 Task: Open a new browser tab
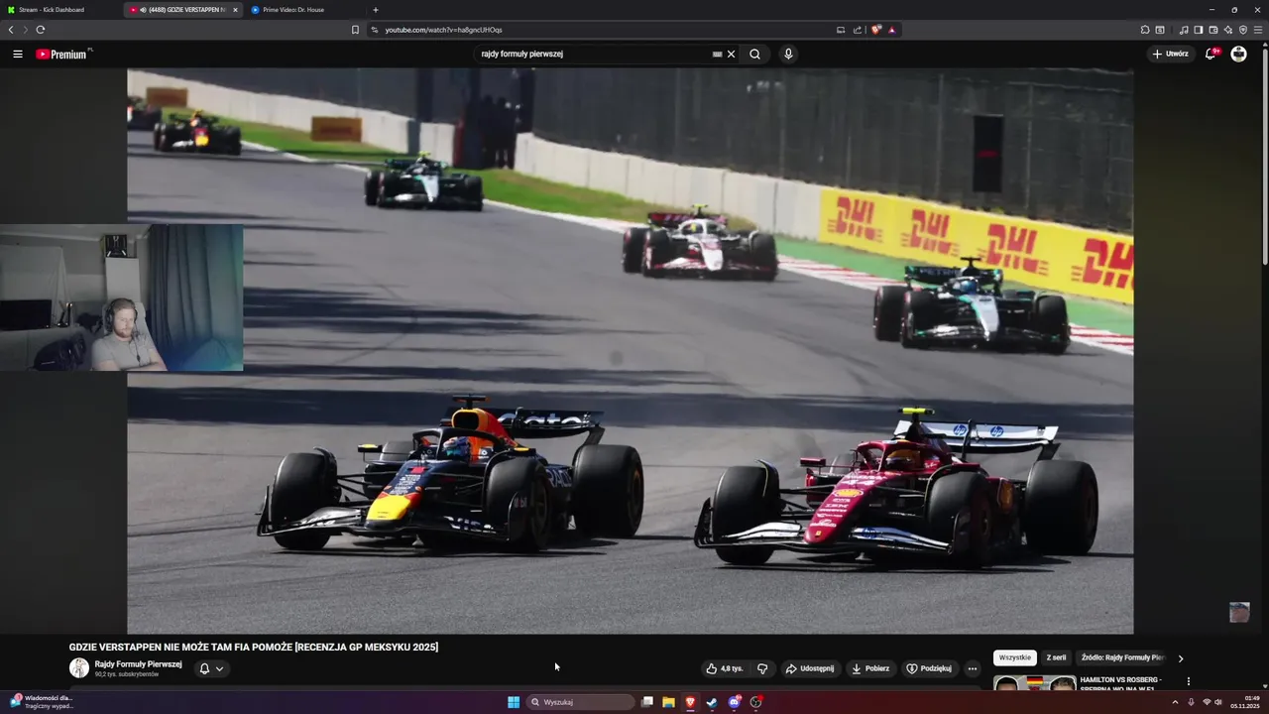376,10
